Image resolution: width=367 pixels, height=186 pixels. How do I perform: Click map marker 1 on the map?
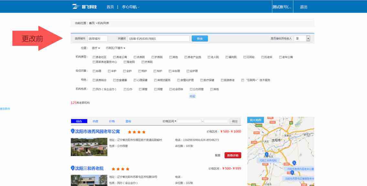(x=294, y=163)
